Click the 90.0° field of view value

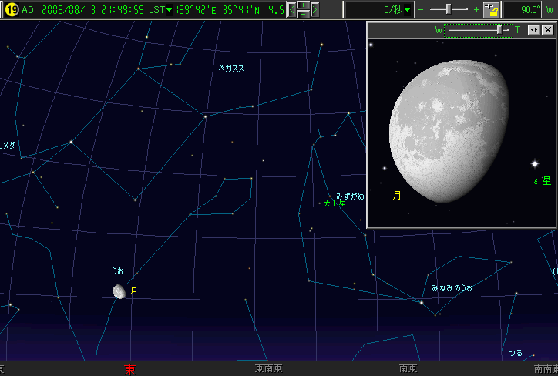tap(529, 10)
